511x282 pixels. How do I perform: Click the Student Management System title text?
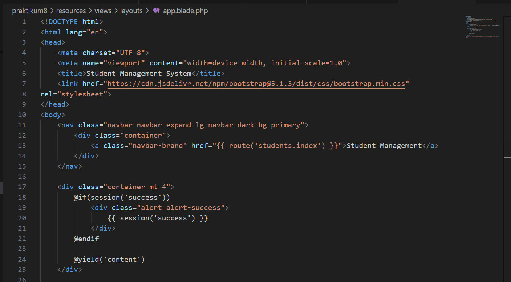(139, 73)
